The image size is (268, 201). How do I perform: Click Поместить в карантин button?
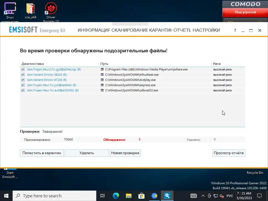tap(42, 153)
